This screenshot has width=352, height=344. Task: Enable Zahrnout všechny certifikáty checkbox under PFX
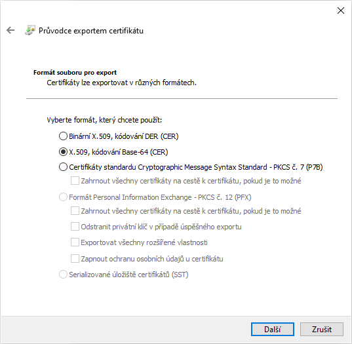[75, 211]
